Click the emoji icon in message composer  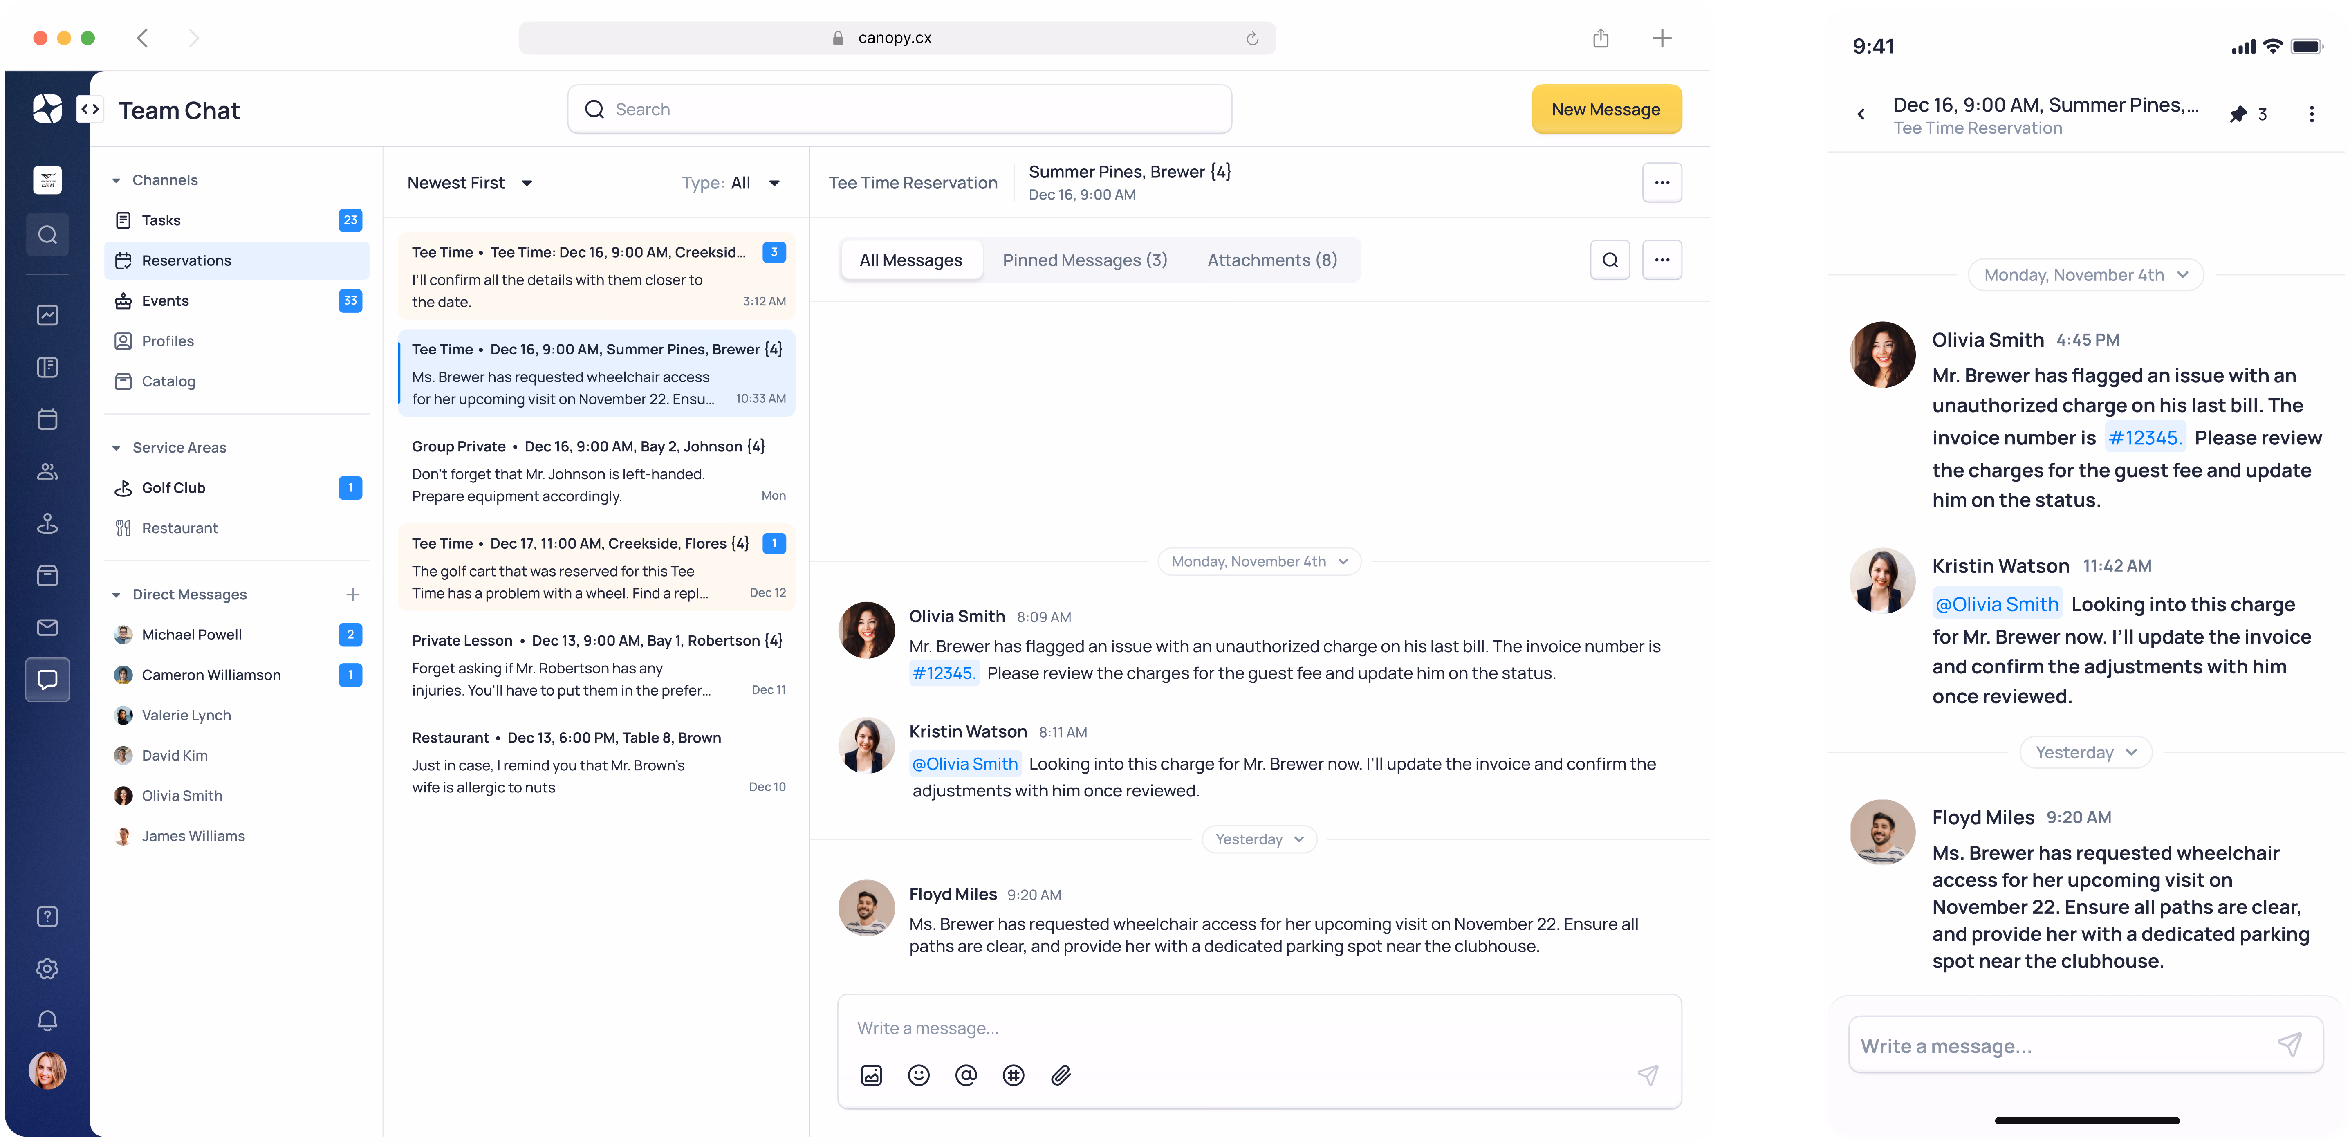pos(919,1075)
